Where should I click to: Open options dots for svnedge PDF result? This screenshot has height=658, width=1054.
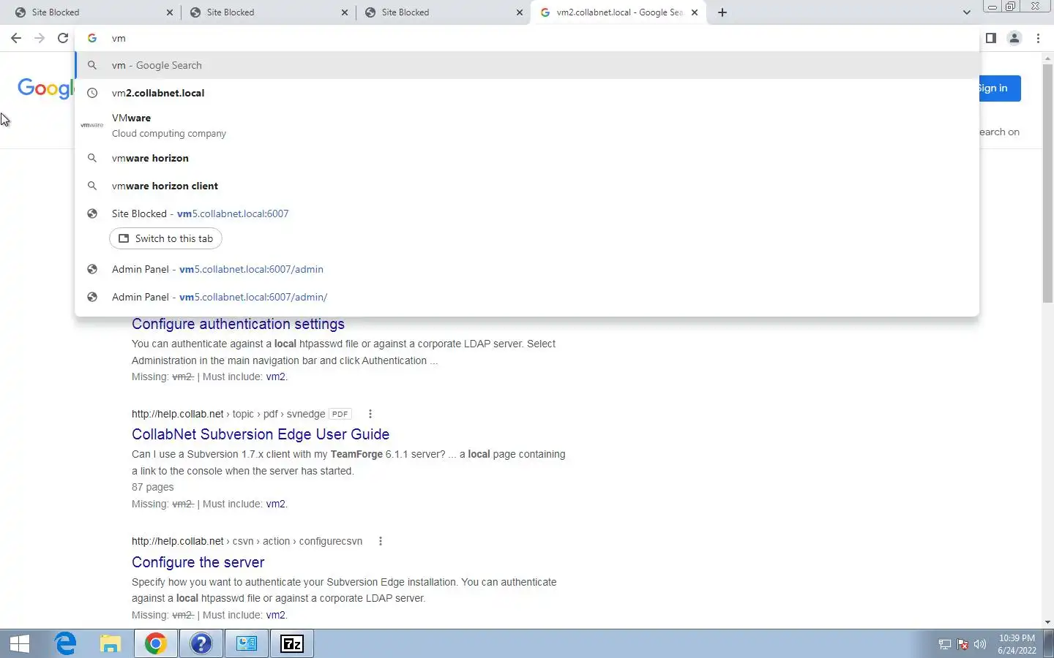coord(370,414)
